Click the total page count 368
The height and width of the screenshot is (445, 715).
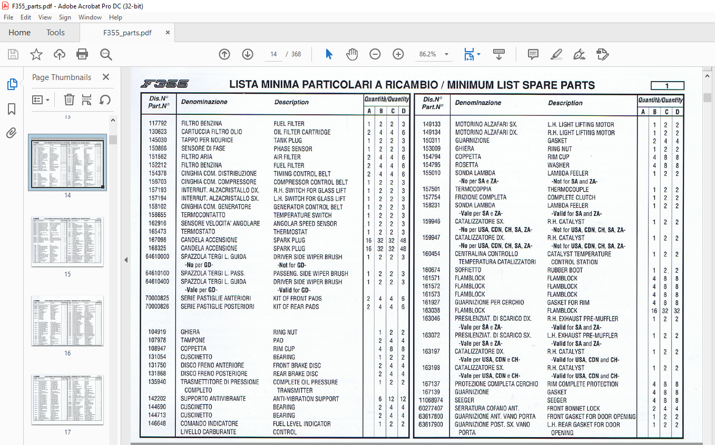click(x=296, y=54)
